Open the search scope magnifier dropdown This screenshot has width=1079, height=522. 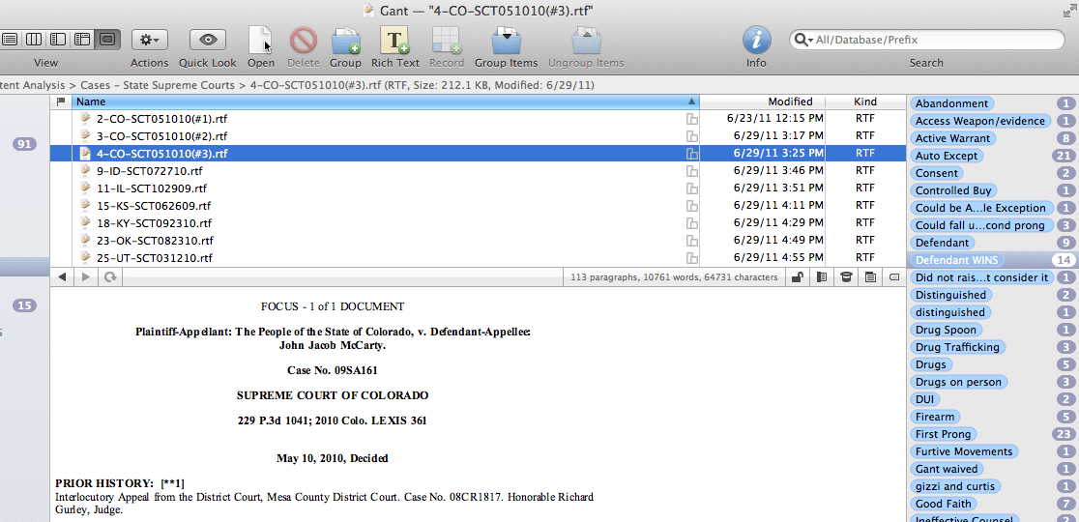803,40
